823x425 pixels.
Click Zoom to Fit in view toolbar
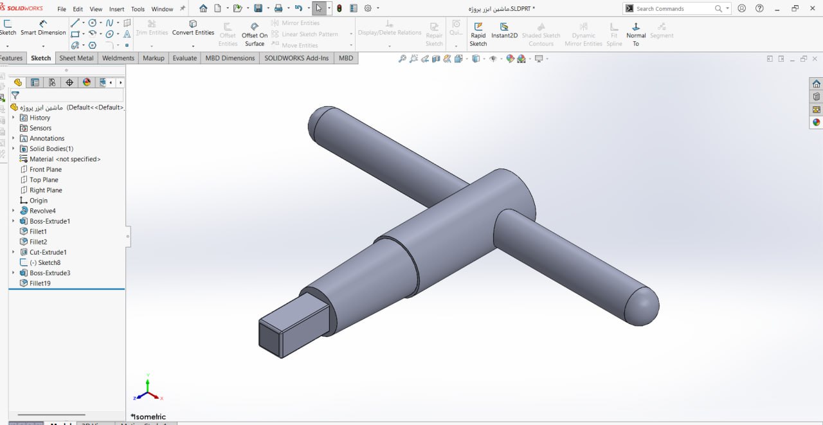click(402, 59)
